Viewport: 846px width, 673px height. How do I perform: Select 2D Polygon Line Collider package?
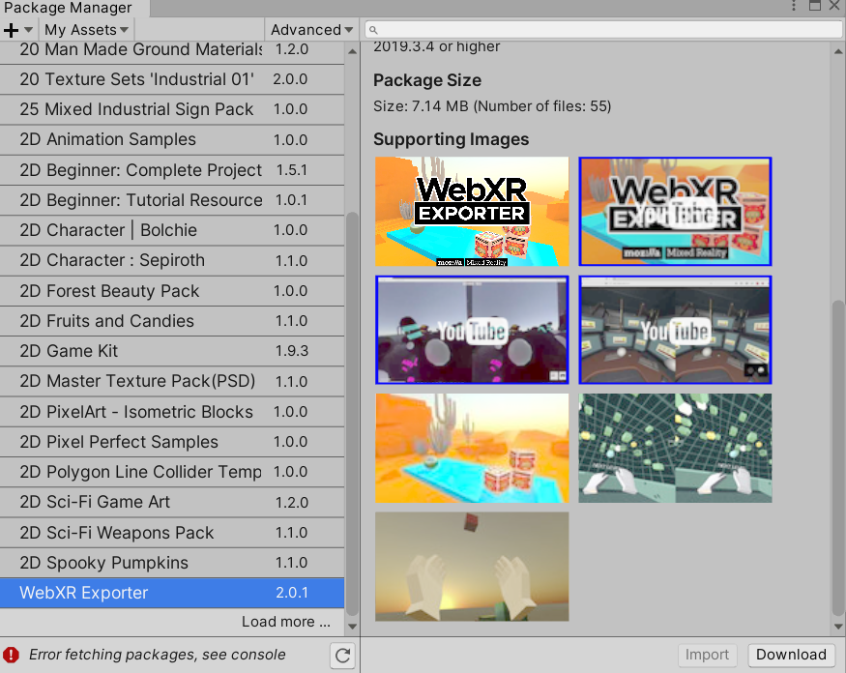pos(172,472)
